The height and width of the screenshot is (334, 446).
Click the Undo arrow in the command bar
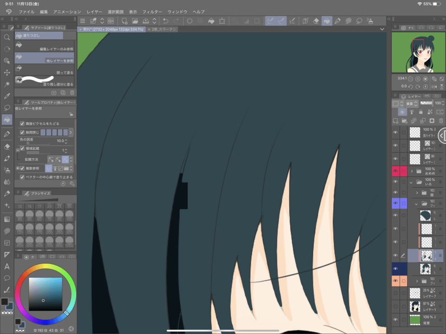pyautogui.click(x=165, y=21)
